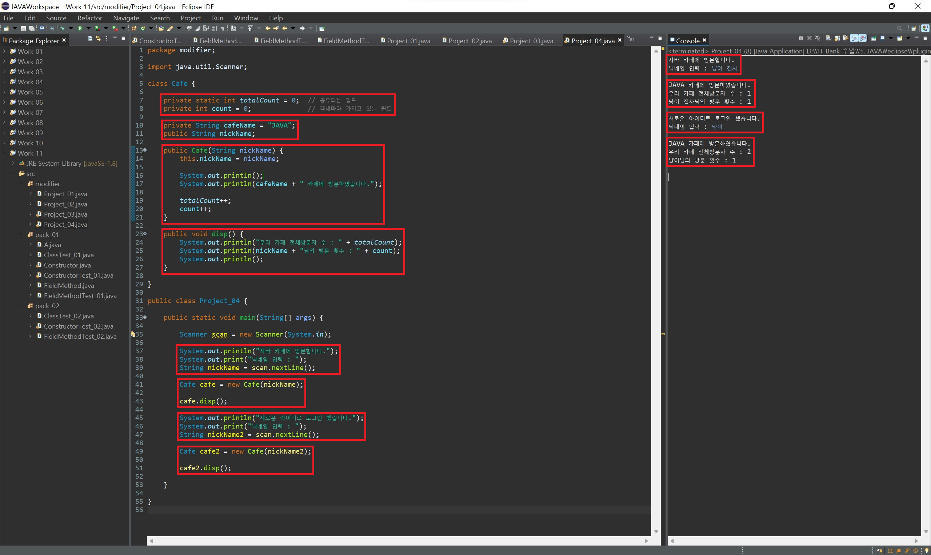The height and width of the screenshot is (555, 931).
Task: Toggle Scroll Lock in the Console
Action: pyautogui.click(x=837, y=39)
